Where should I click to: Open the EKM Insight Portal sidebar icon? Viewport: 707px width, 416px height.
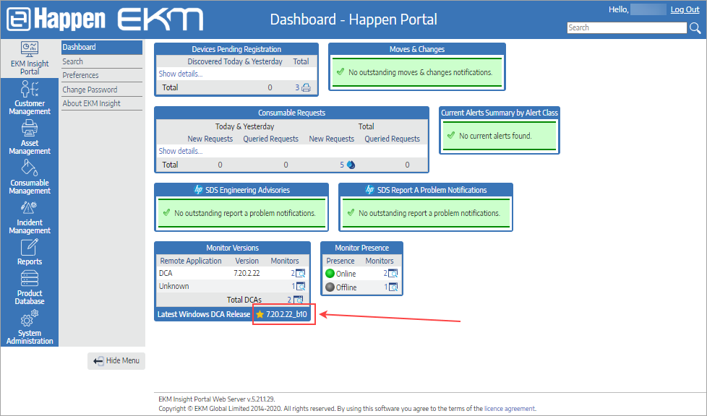[30, 48]
